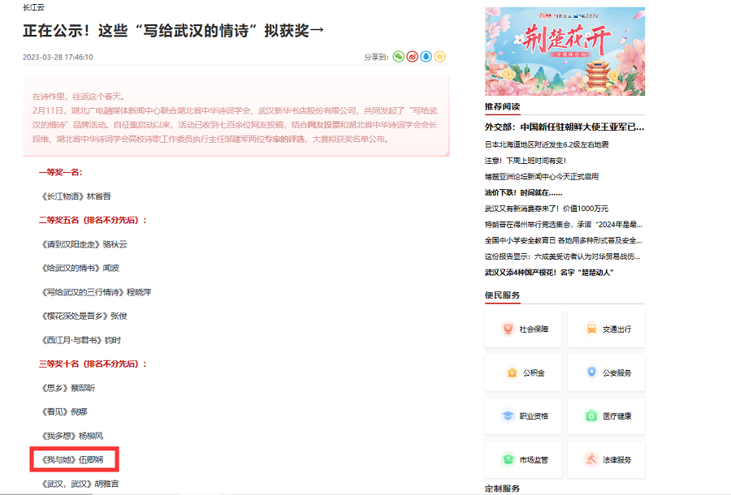This screenshot has width=731, height=495.
Task: Select the 便民服务 section heading
Action: (502, 295)
